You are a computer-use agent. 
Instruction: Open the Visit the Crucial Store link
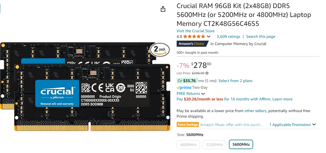(196, 31)
